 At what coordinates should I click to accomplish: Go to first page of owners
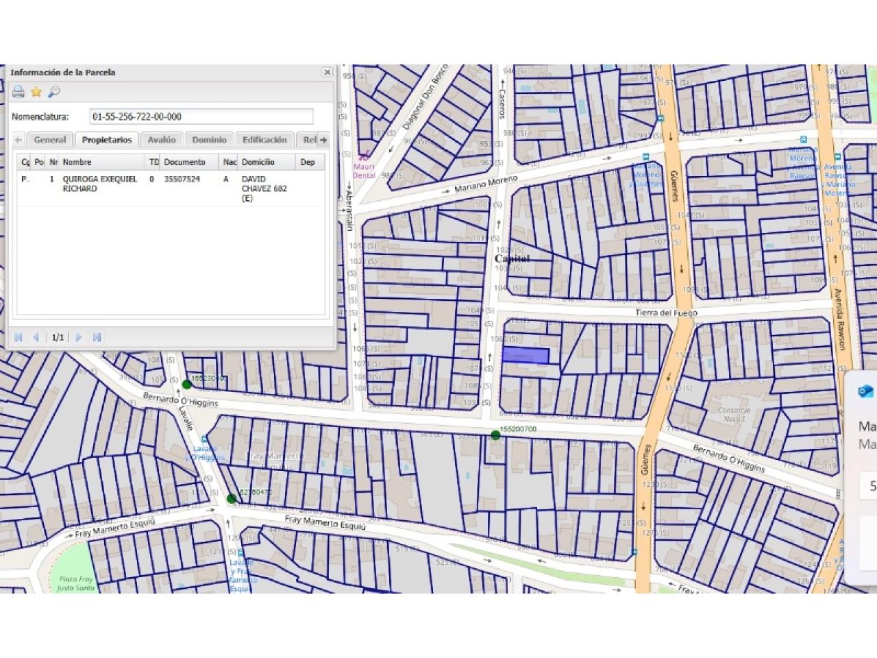(18, 337)
